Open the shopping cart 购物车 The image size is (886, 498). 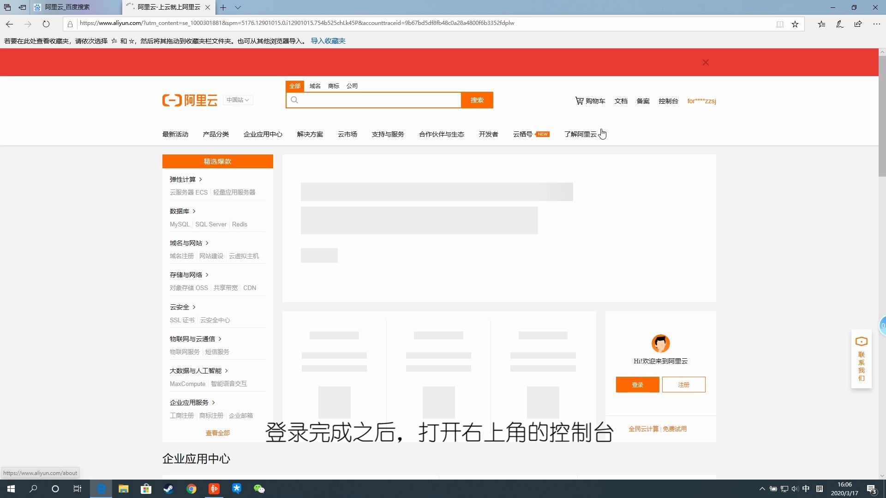[590, 101]
